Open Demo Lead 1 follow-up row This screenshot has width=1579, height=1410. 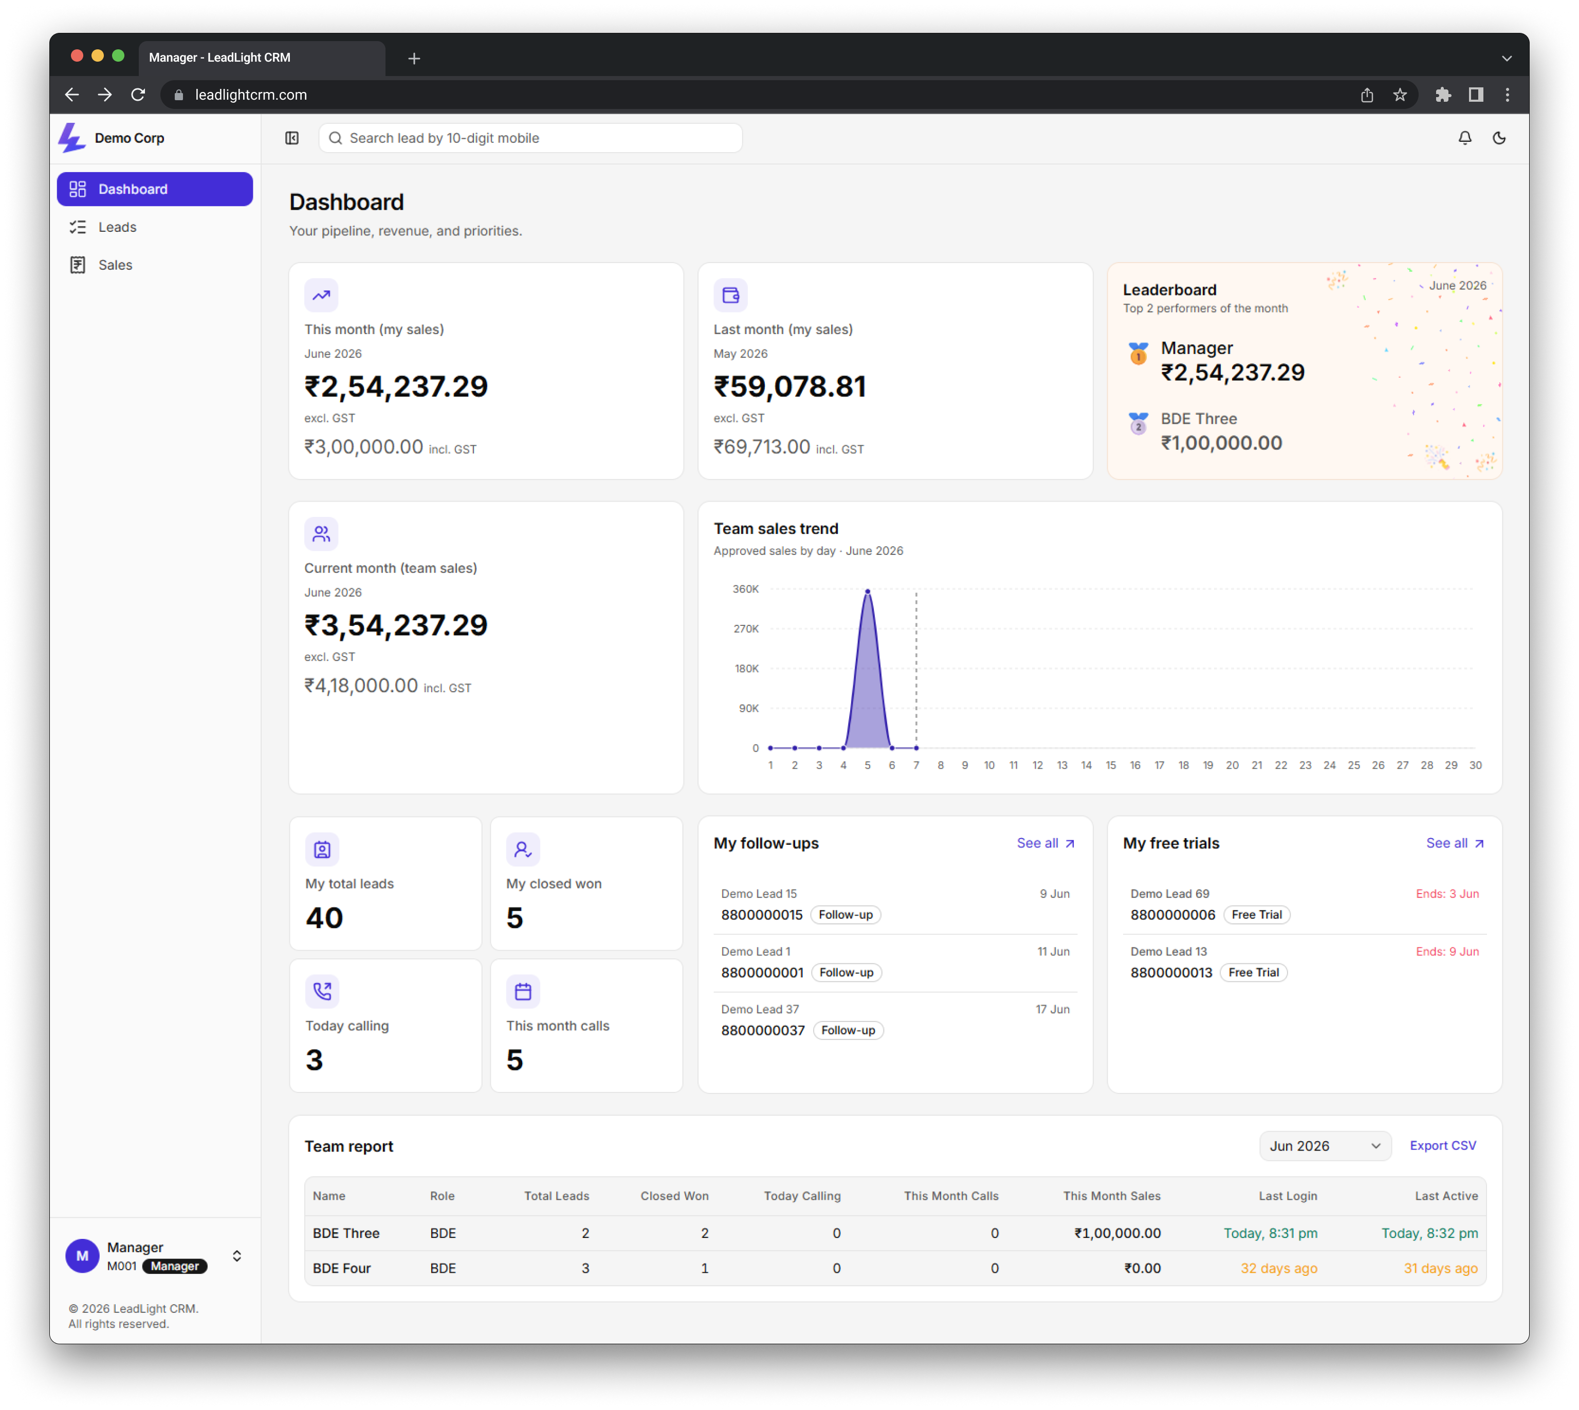point(895,963)
